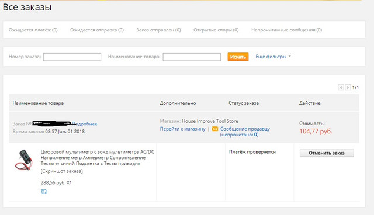Open the Подробнее order details link

tap(85, 124)
